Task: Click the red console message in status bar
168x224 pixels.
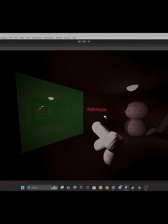Action: pos(13,183)
